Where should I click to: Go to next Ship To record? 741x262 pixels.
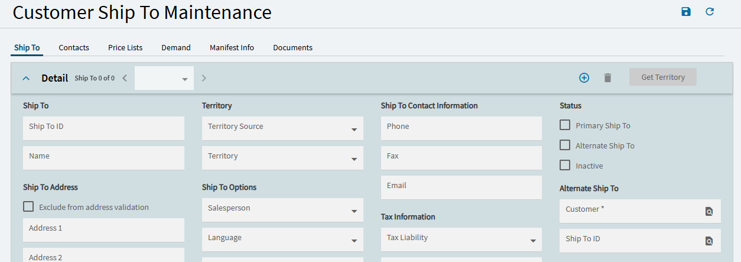click(x=204, y=78)
